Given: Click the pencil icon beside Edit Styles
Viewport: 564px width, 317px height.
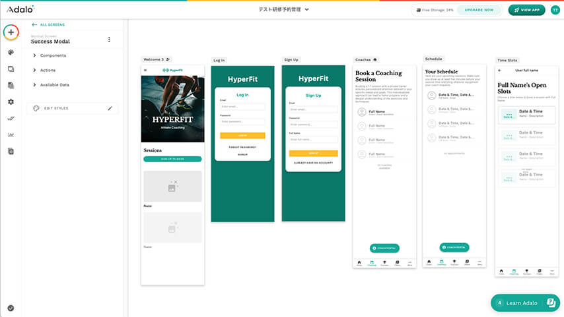Looking at the screenshot, I should pyautogui.click(x=110, y=108).
